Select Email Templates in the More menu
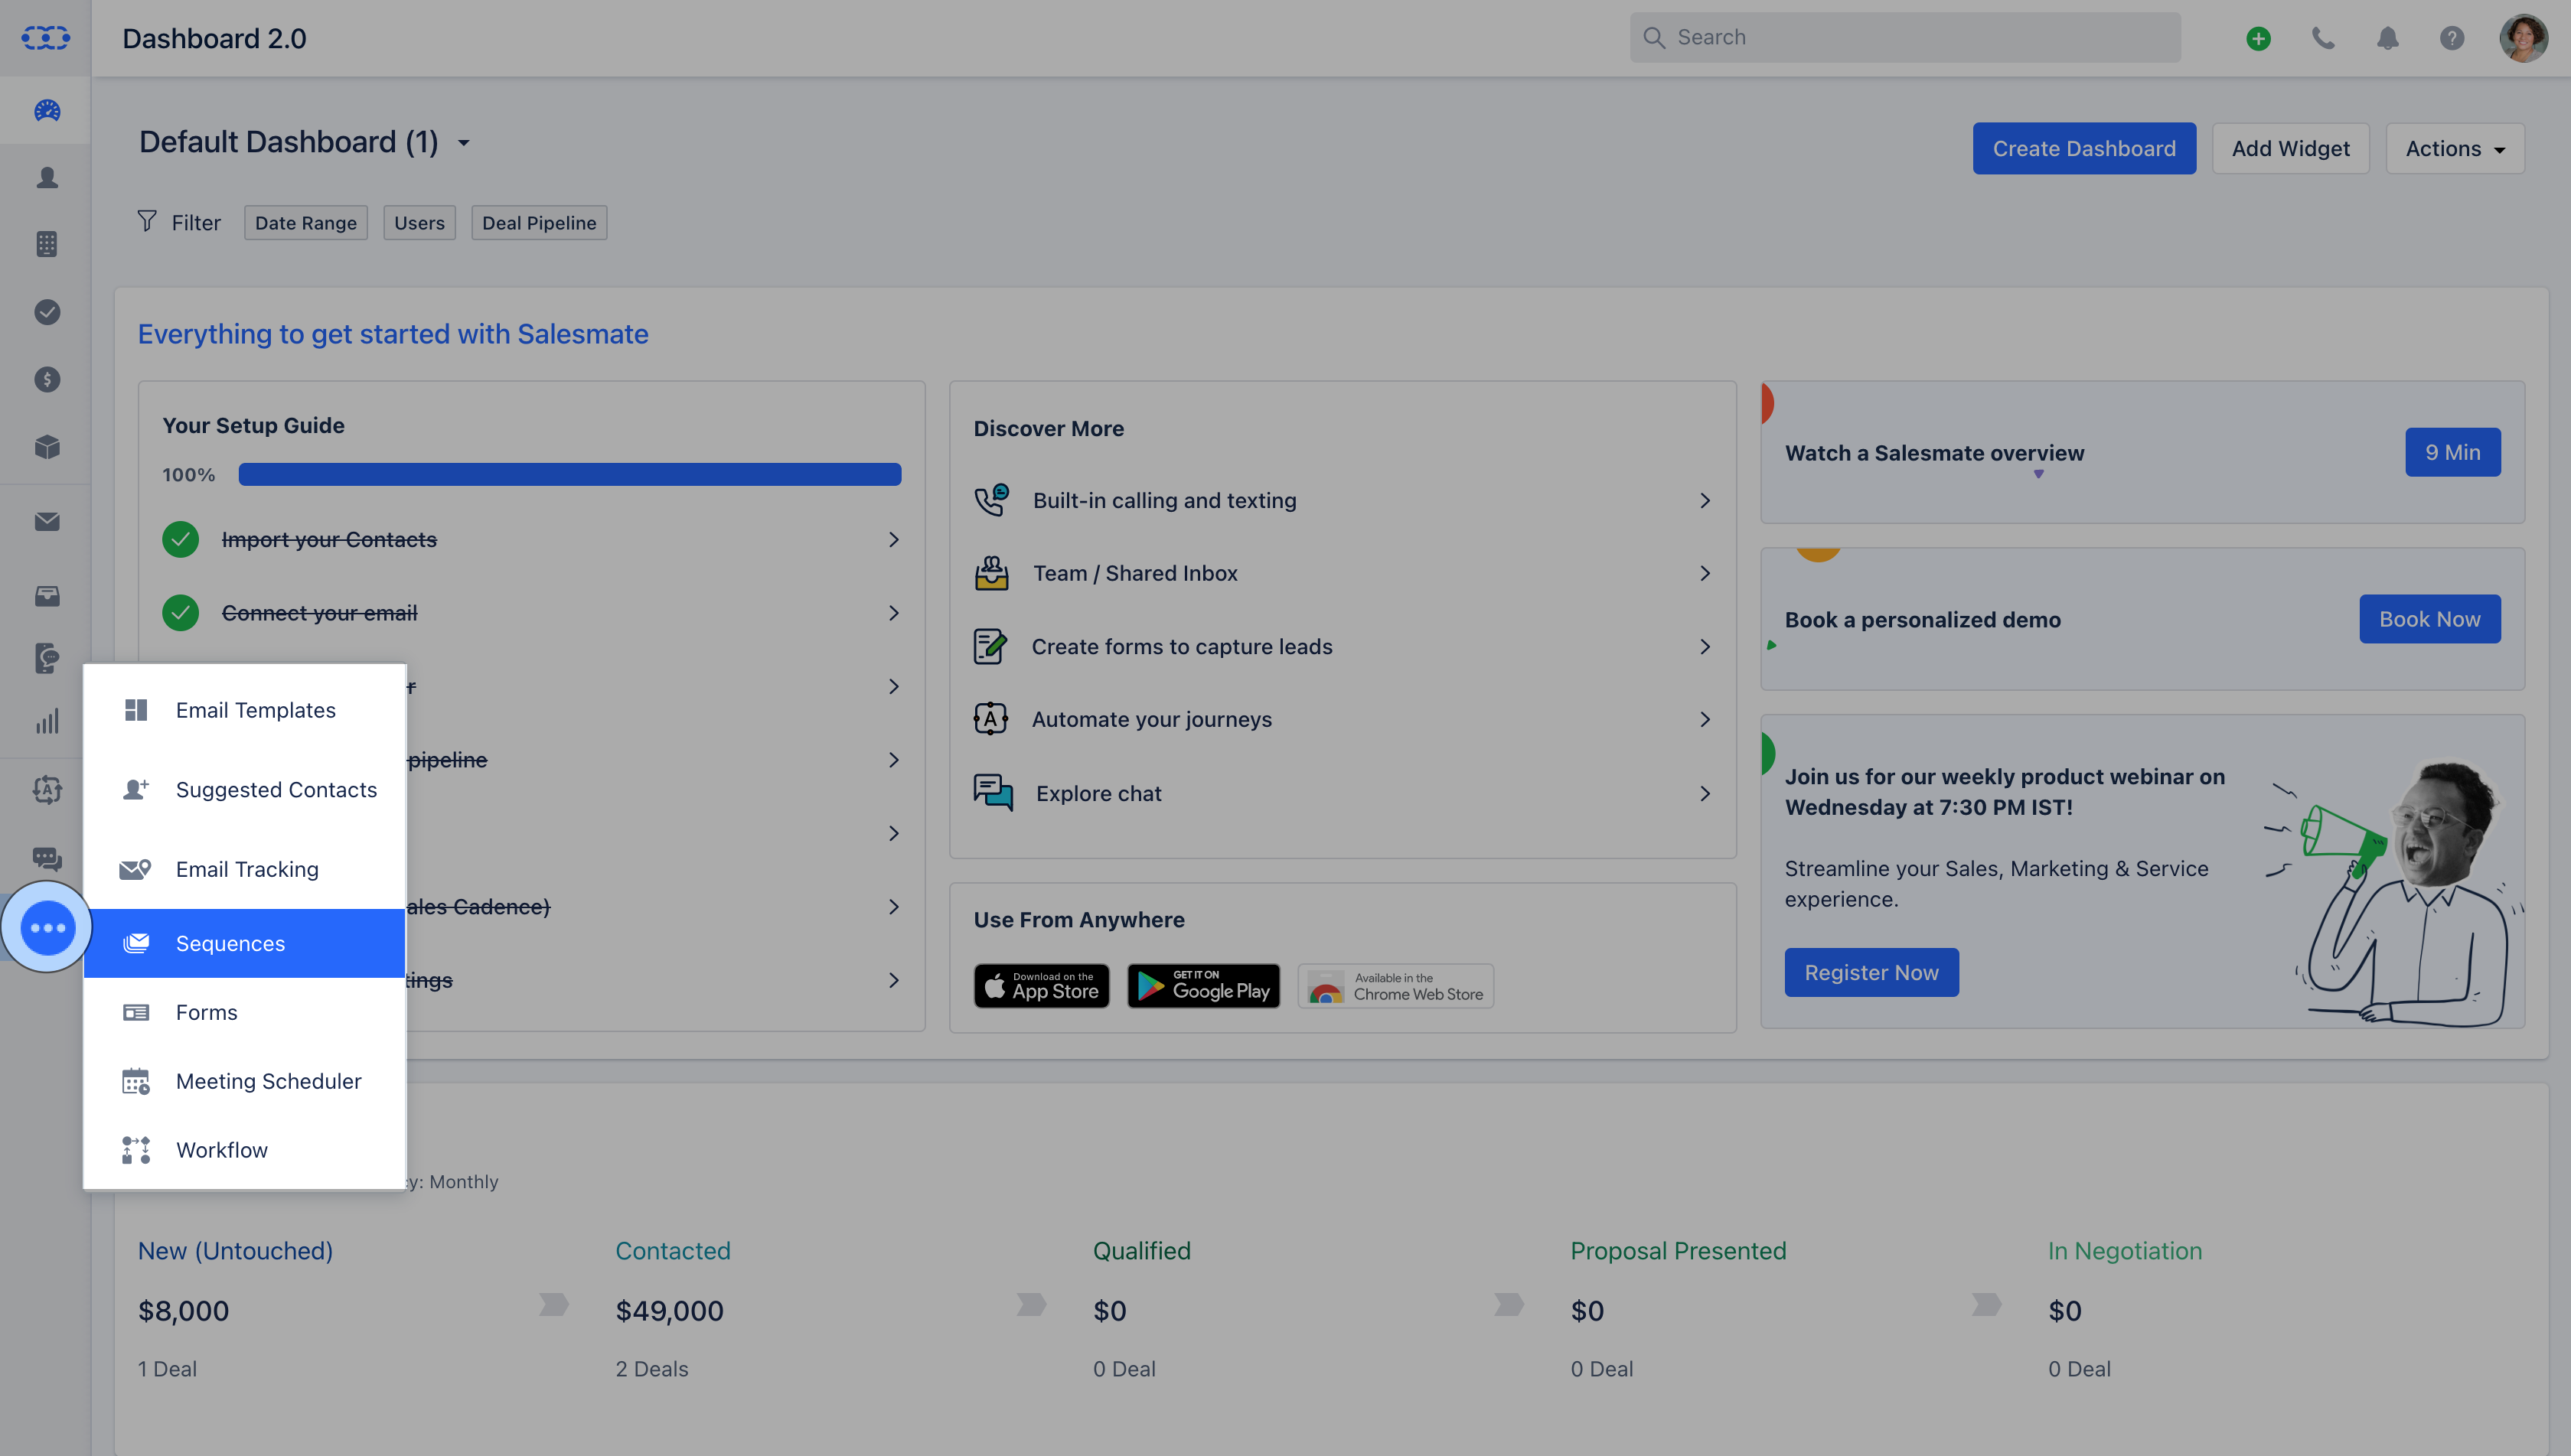Image resolution: width=2571 pixels, height=1456 pixels. click(244, 710)
